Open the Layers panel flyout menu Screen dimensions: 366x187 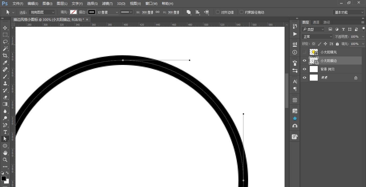(363, 22)
